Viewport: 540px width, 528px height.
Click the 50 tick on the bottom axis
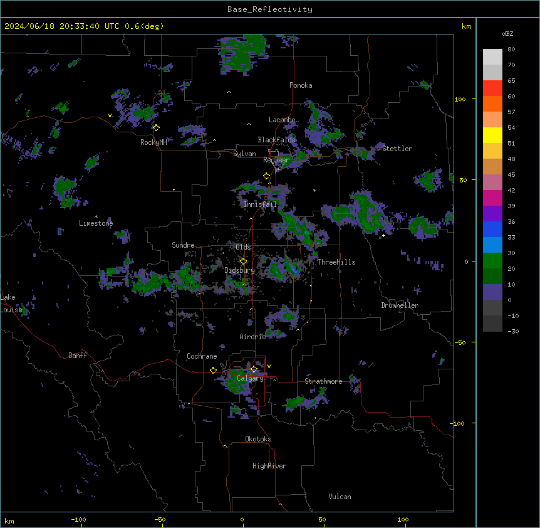pyautogui.click(x=322, y=520)
